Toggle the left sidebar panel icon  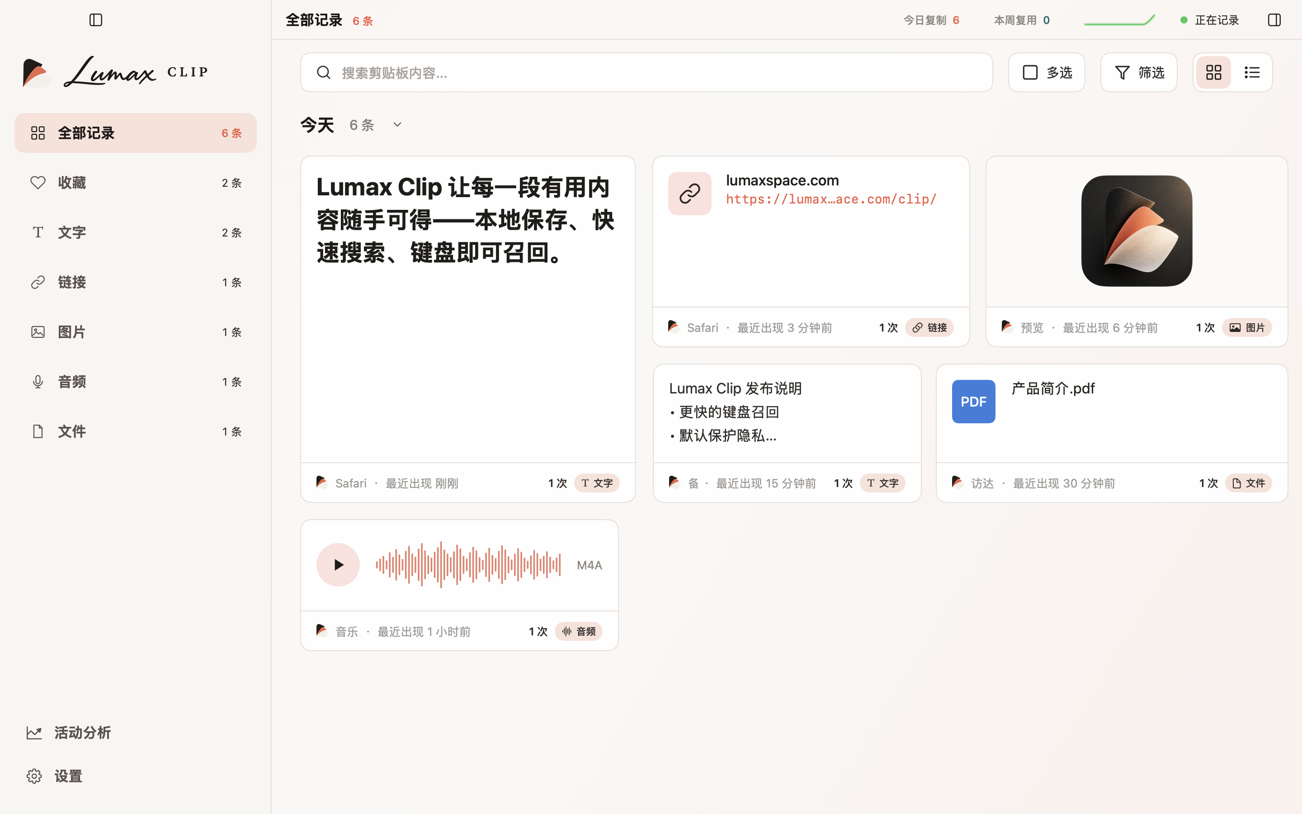coord(96,20)
